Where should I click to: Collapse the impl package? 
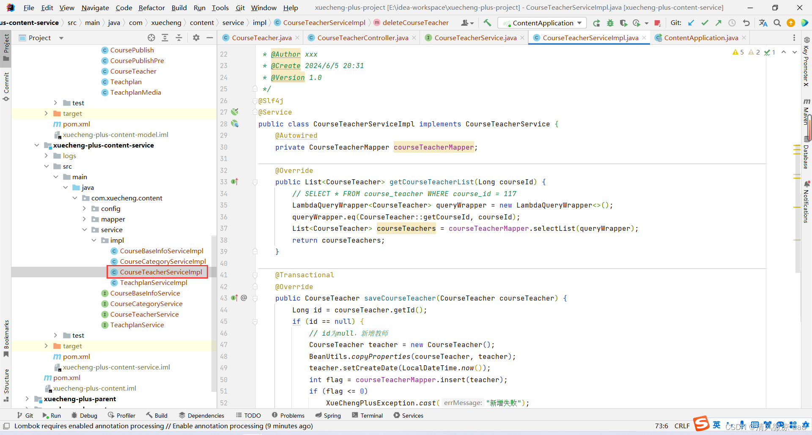pyautogui.click(x=94, y=240)
